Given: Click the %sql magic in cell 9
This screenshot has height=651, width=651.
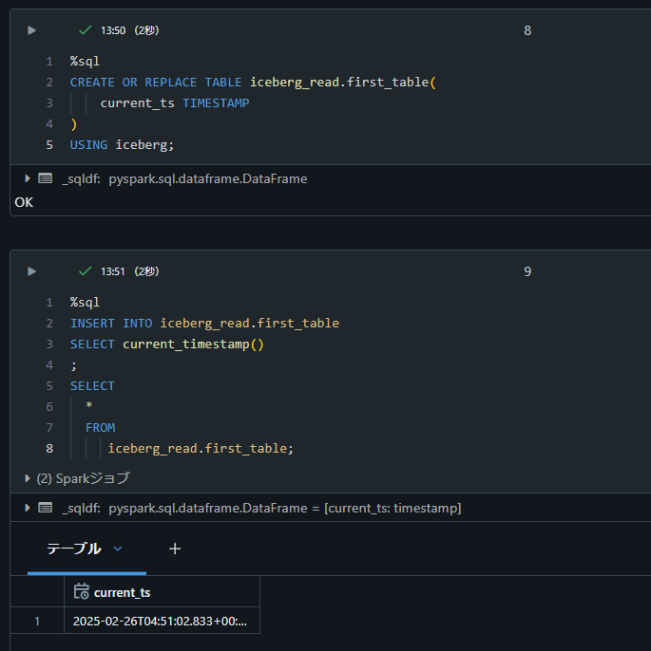Looking at the screenshot, I should 85,302.
